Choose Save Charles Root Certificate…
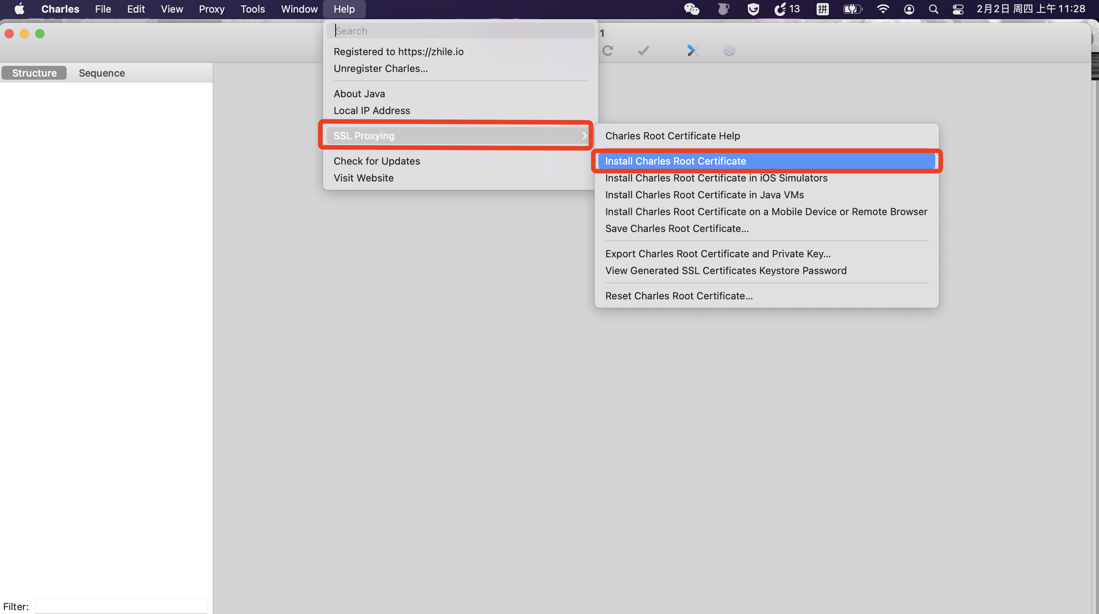This screenshot has width=1099, height=614. click(677, 228)
